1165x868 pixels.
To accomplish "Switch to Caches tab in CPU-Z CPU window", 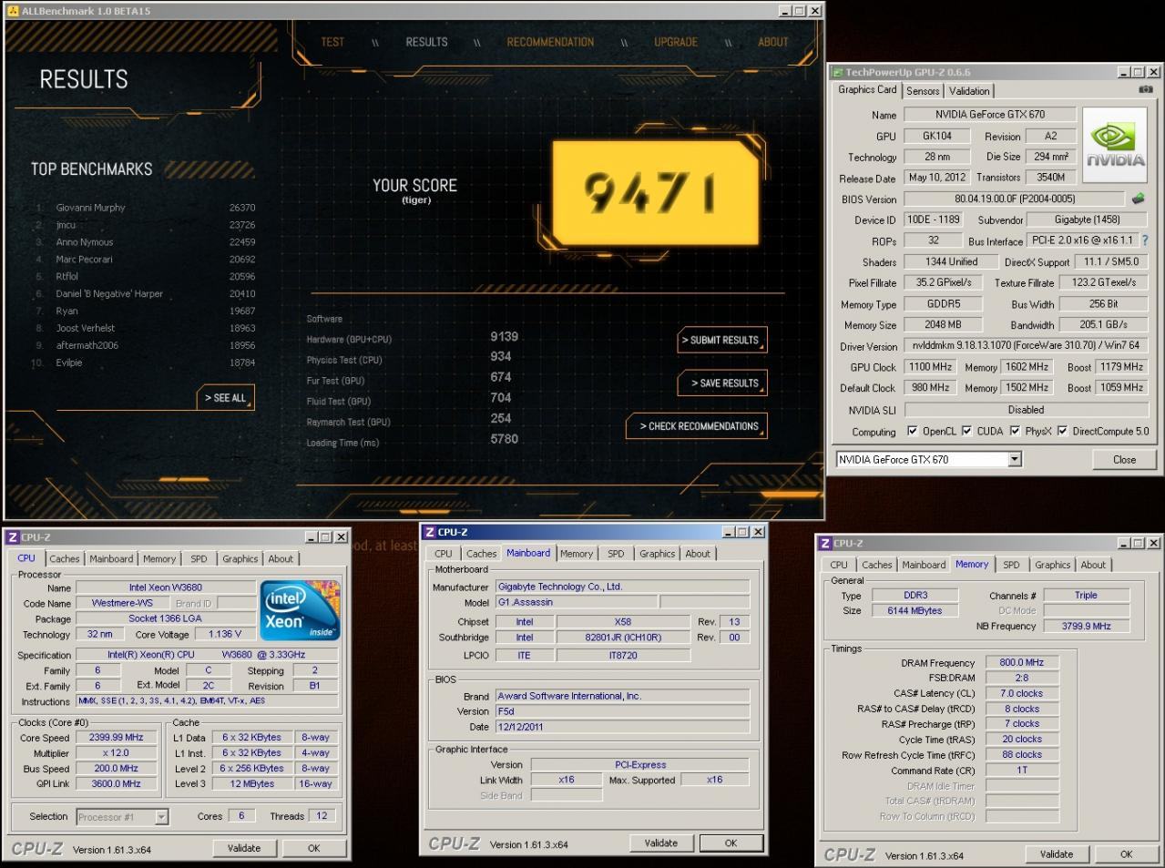I will click(x=64, y=559).
